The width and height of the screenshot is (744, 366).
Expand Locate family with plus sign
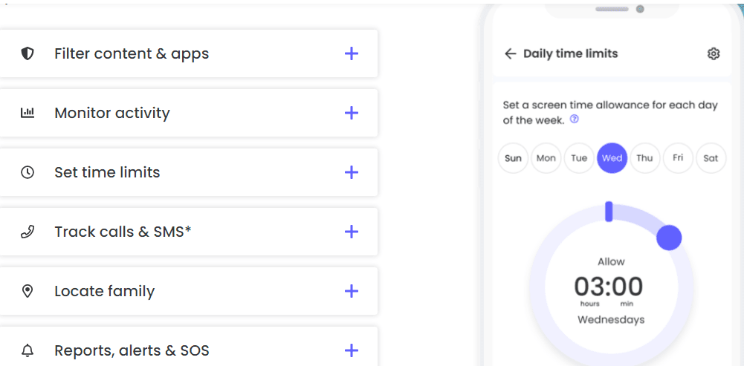(351, 291)
